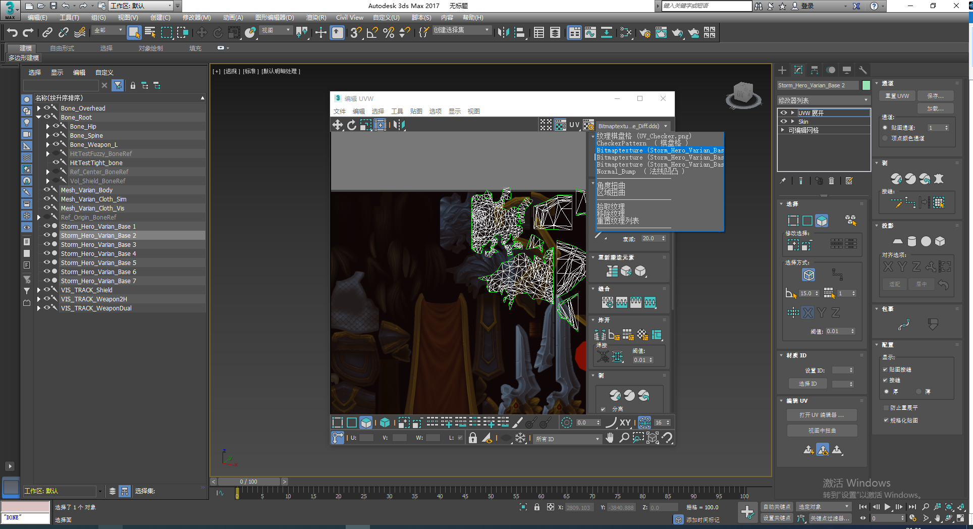Open the 渲染(R) main menu
Screen dimensions: 973x529
coord(316,17)
